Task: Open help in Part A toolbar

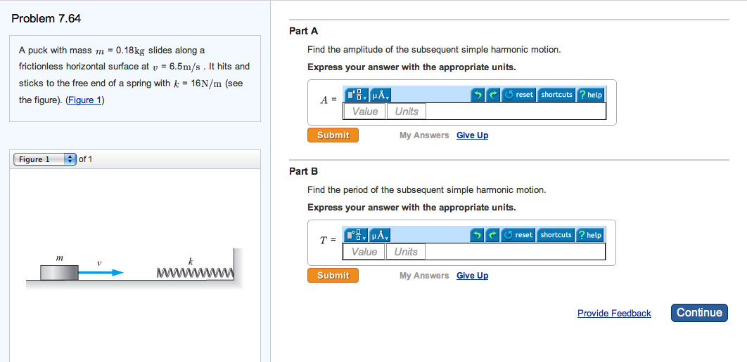Action: click(x=590, y=95)
